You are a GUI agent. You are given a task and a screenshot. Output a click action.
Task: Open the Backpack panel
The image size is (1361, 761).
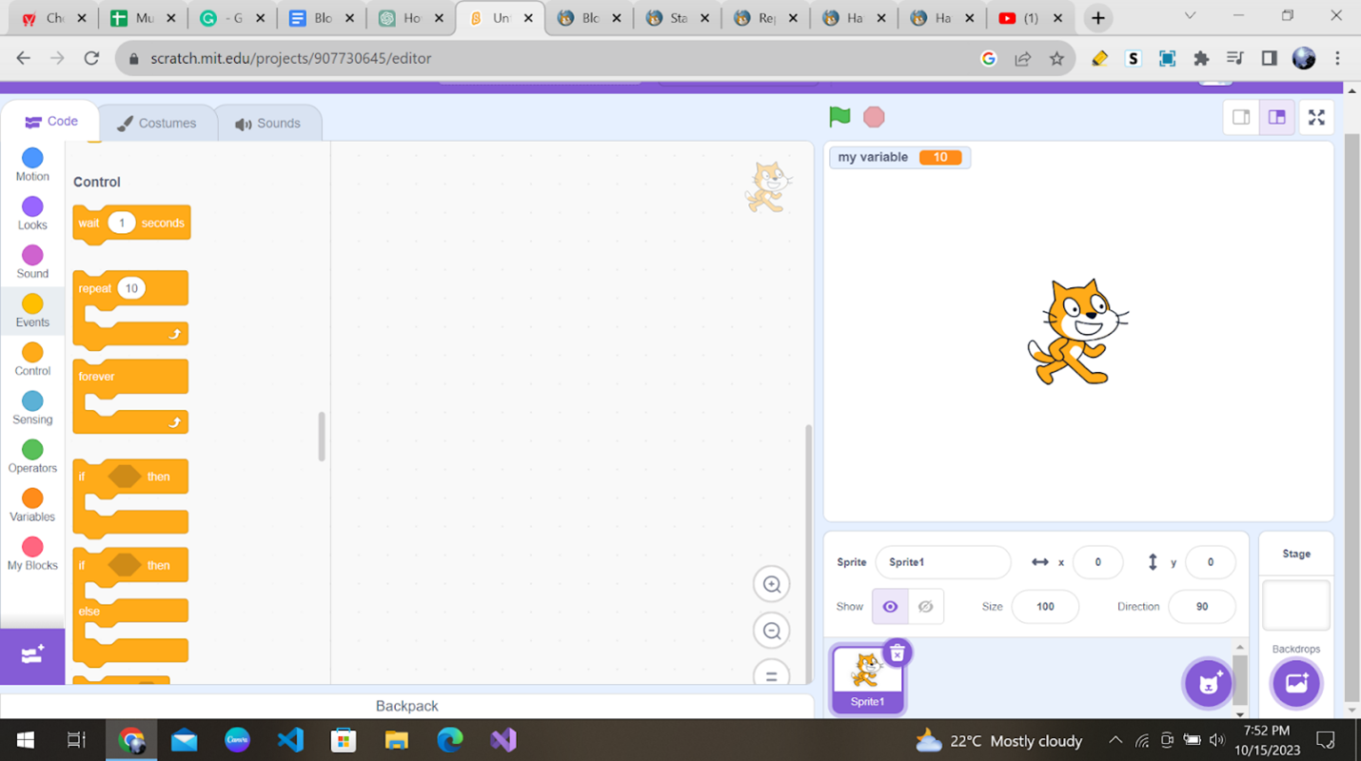406,706
